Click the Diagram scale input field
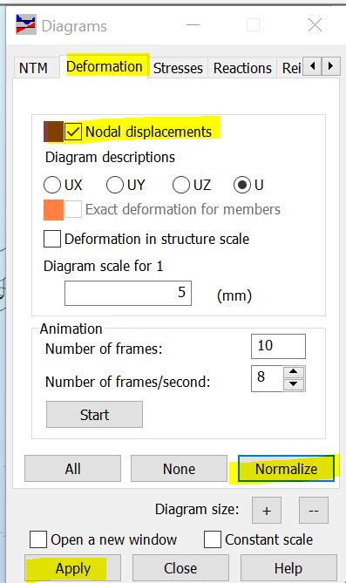346x583 pixels. coord(128,293)
